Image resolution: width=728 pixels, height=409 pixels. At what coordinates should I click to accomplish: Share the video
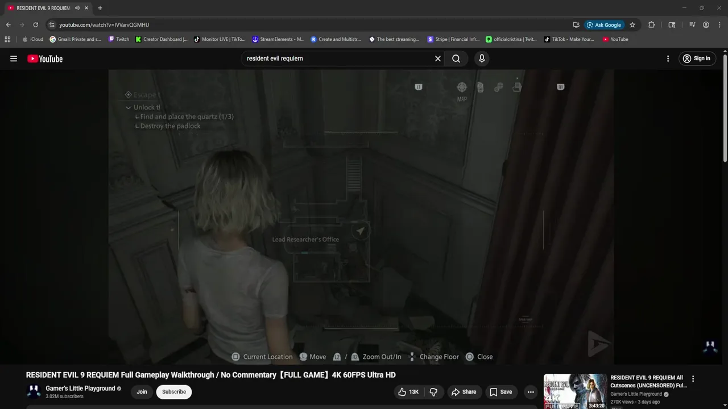tap(464, 392)
